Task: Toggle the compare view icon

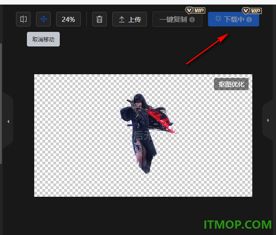Action: point(23,19)
